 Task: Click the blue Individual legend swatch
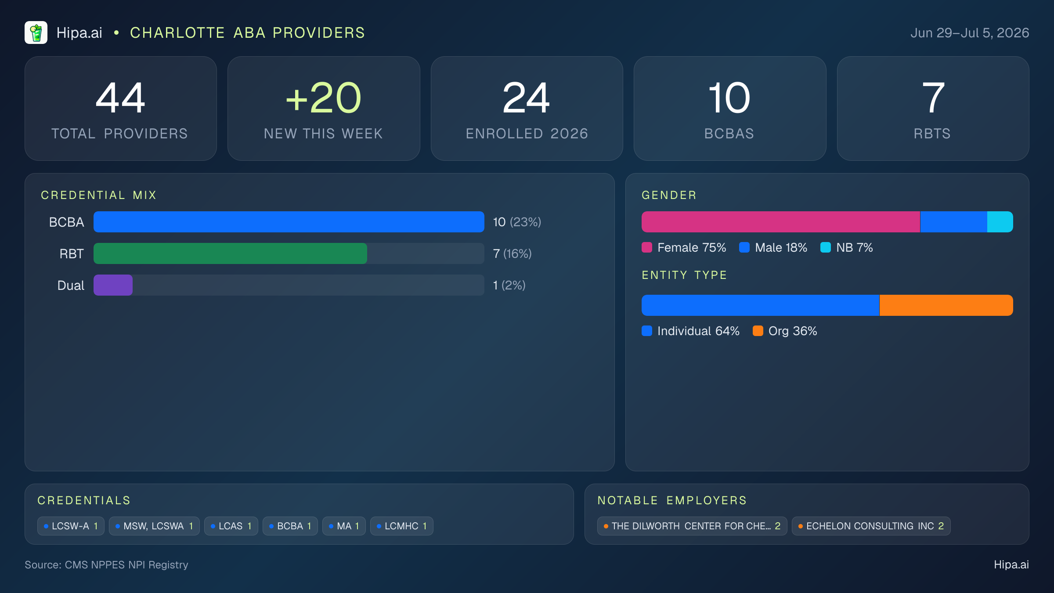(x=647, y=331)
